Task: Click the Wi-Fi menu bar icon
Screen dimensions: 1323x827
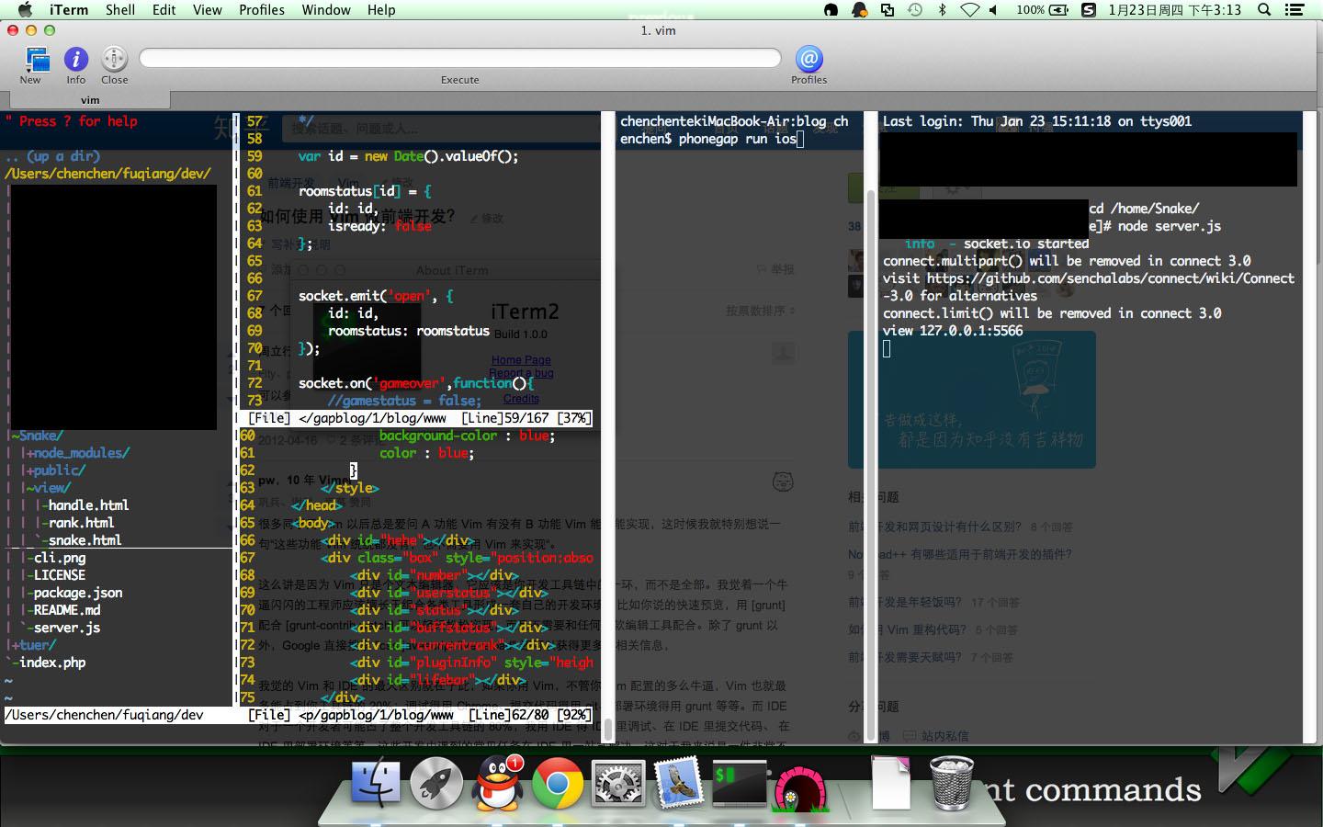Action: point(970,10)
